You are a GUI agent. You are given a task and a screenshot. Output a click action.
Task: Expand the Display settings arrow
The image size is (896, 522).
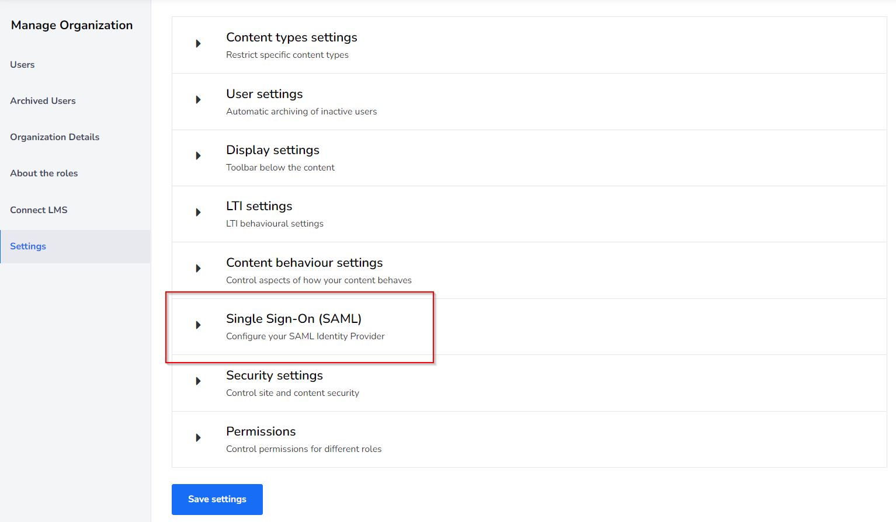point(198,156)
